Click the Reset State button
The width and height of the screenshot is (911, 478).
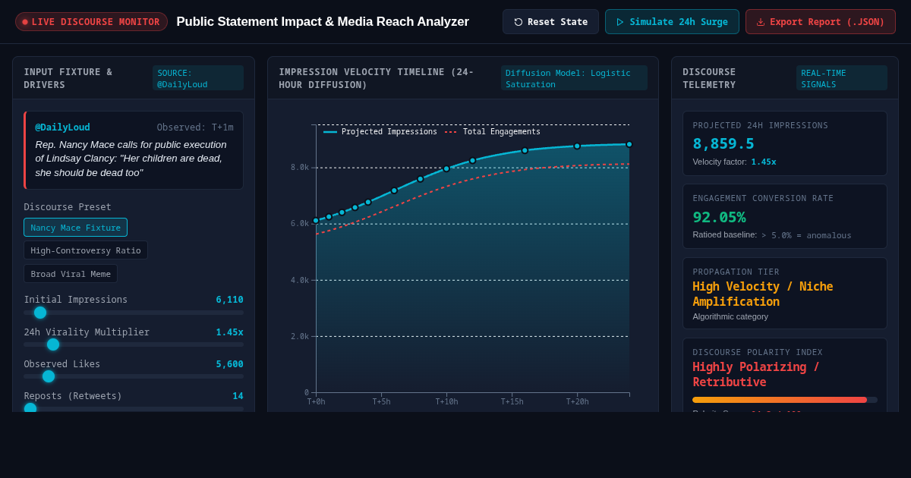click(550, 22)
